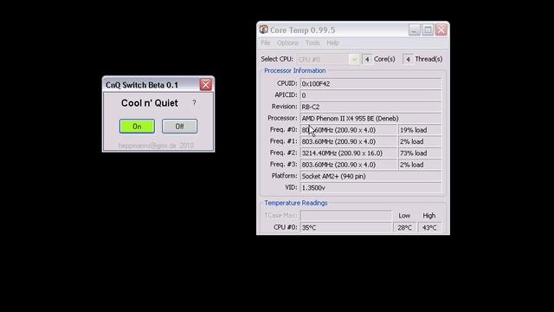Open the File menu in Core Temp
This screenshot has width=554, height=312.
click(x=266, y=42)
